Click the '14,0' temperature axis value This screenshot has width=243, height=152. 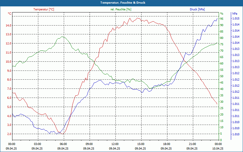(x=9, y=25)
